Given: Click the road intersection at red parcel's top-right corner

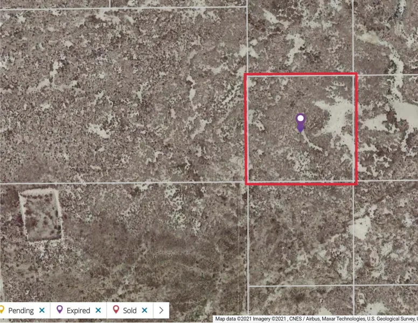Looking at the screenshot, I should coord(354,75).
